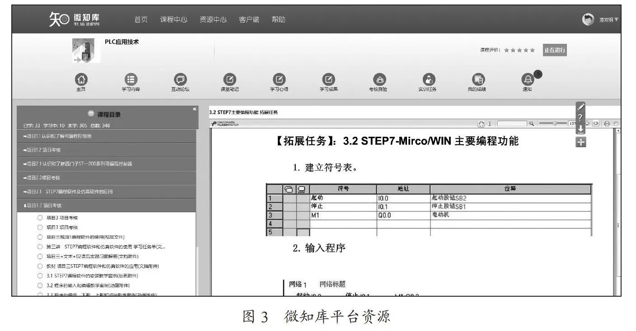
Task: Click the FlashPaper magnifier search icon
Action: [x=532, y=124]
